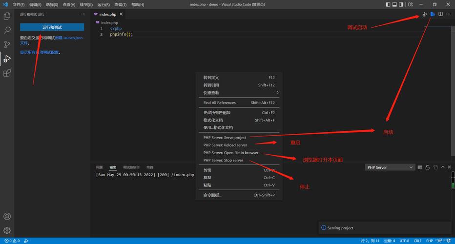The image size is (455, 244).
Task: Close the bottom panel
Action: point(450,167)
